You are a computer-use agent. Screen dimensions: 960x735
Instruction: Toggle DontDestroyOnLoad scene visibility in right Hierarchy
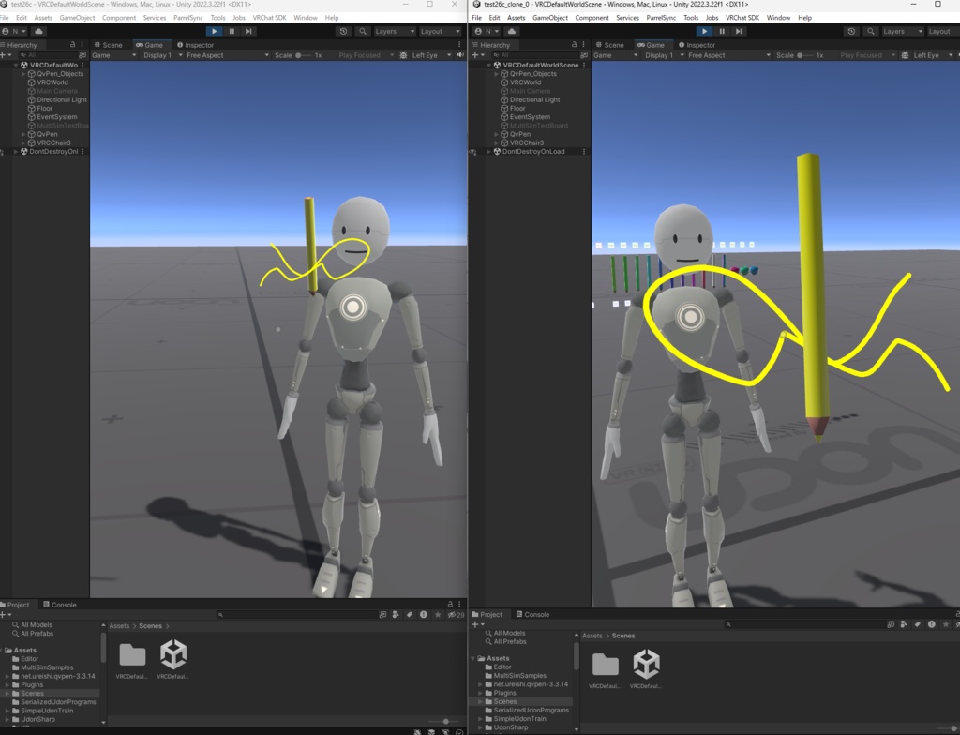[x=473, y=152]
